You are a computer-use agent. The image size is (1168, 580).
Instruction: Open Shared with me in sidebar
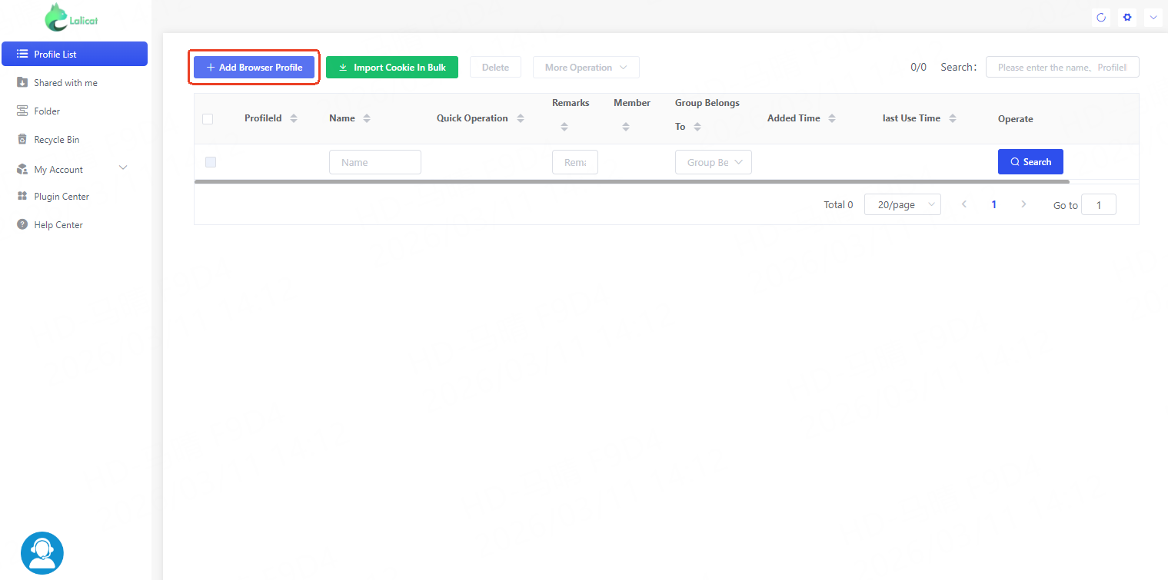[65, 83]
